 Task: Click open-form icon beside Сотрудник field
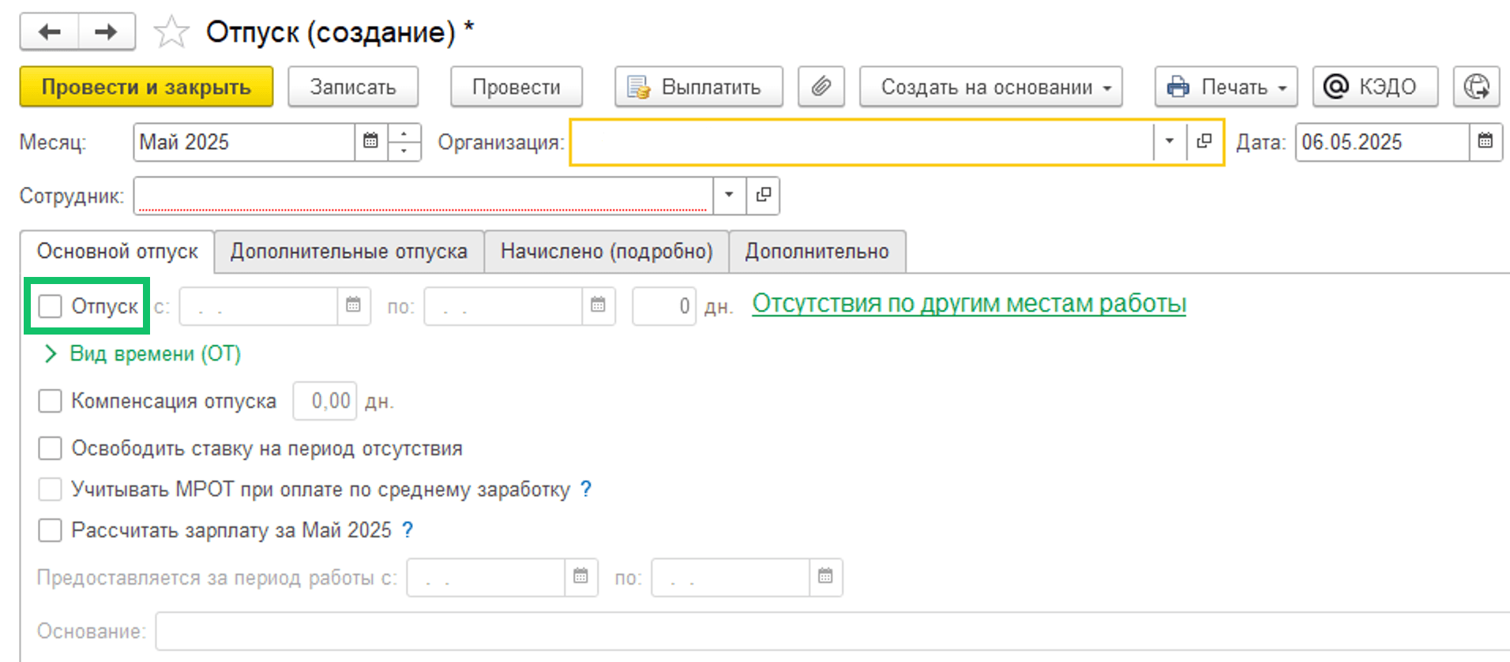click(763, 195)
